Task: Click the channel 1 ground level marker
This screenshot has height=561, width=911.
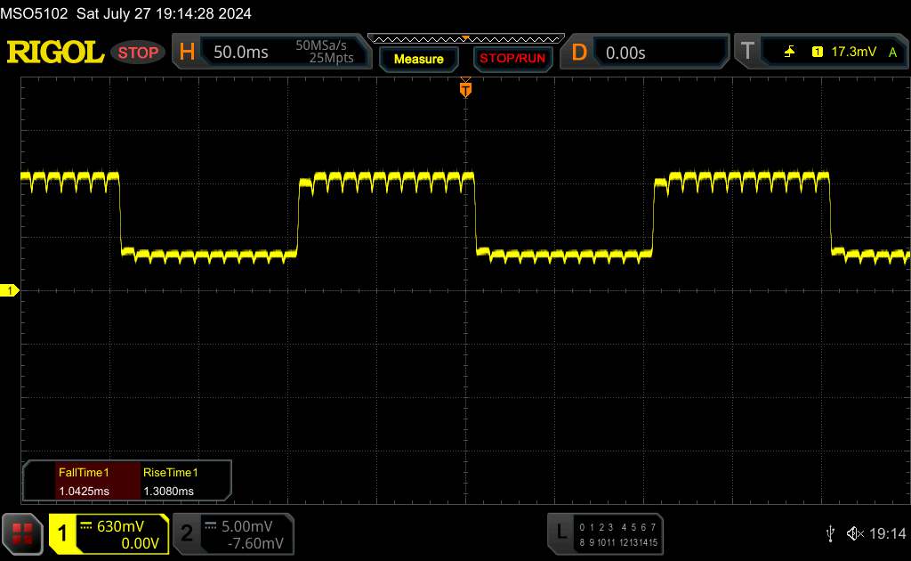Action: 9,290
